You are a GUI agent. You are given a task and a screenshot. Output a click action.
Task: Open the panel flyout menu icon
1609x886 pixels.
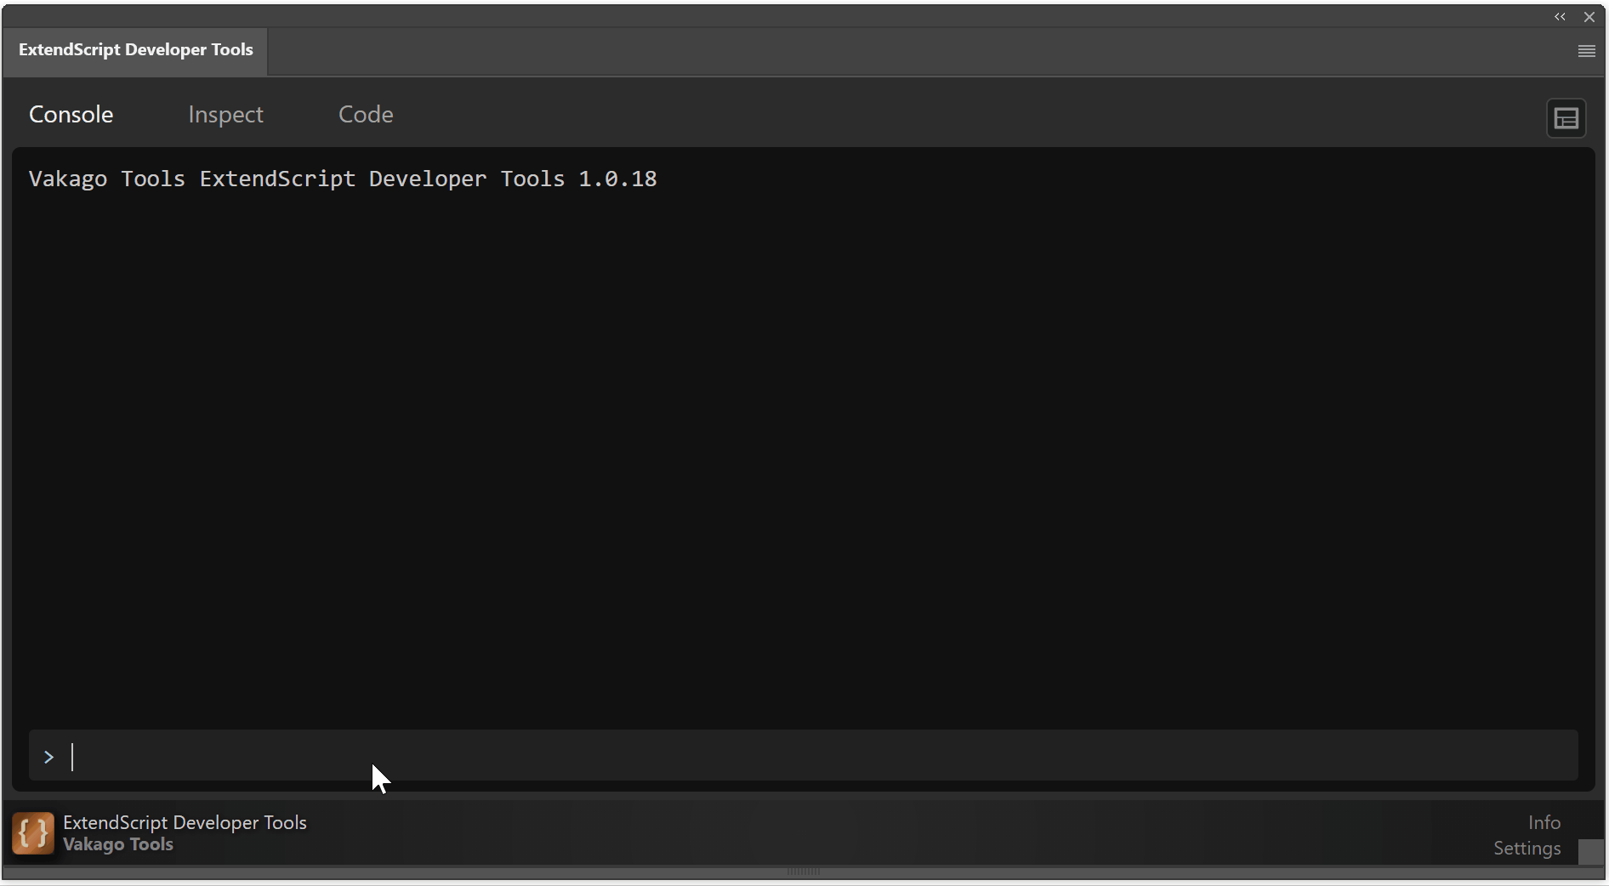(x=1586, y=51)
